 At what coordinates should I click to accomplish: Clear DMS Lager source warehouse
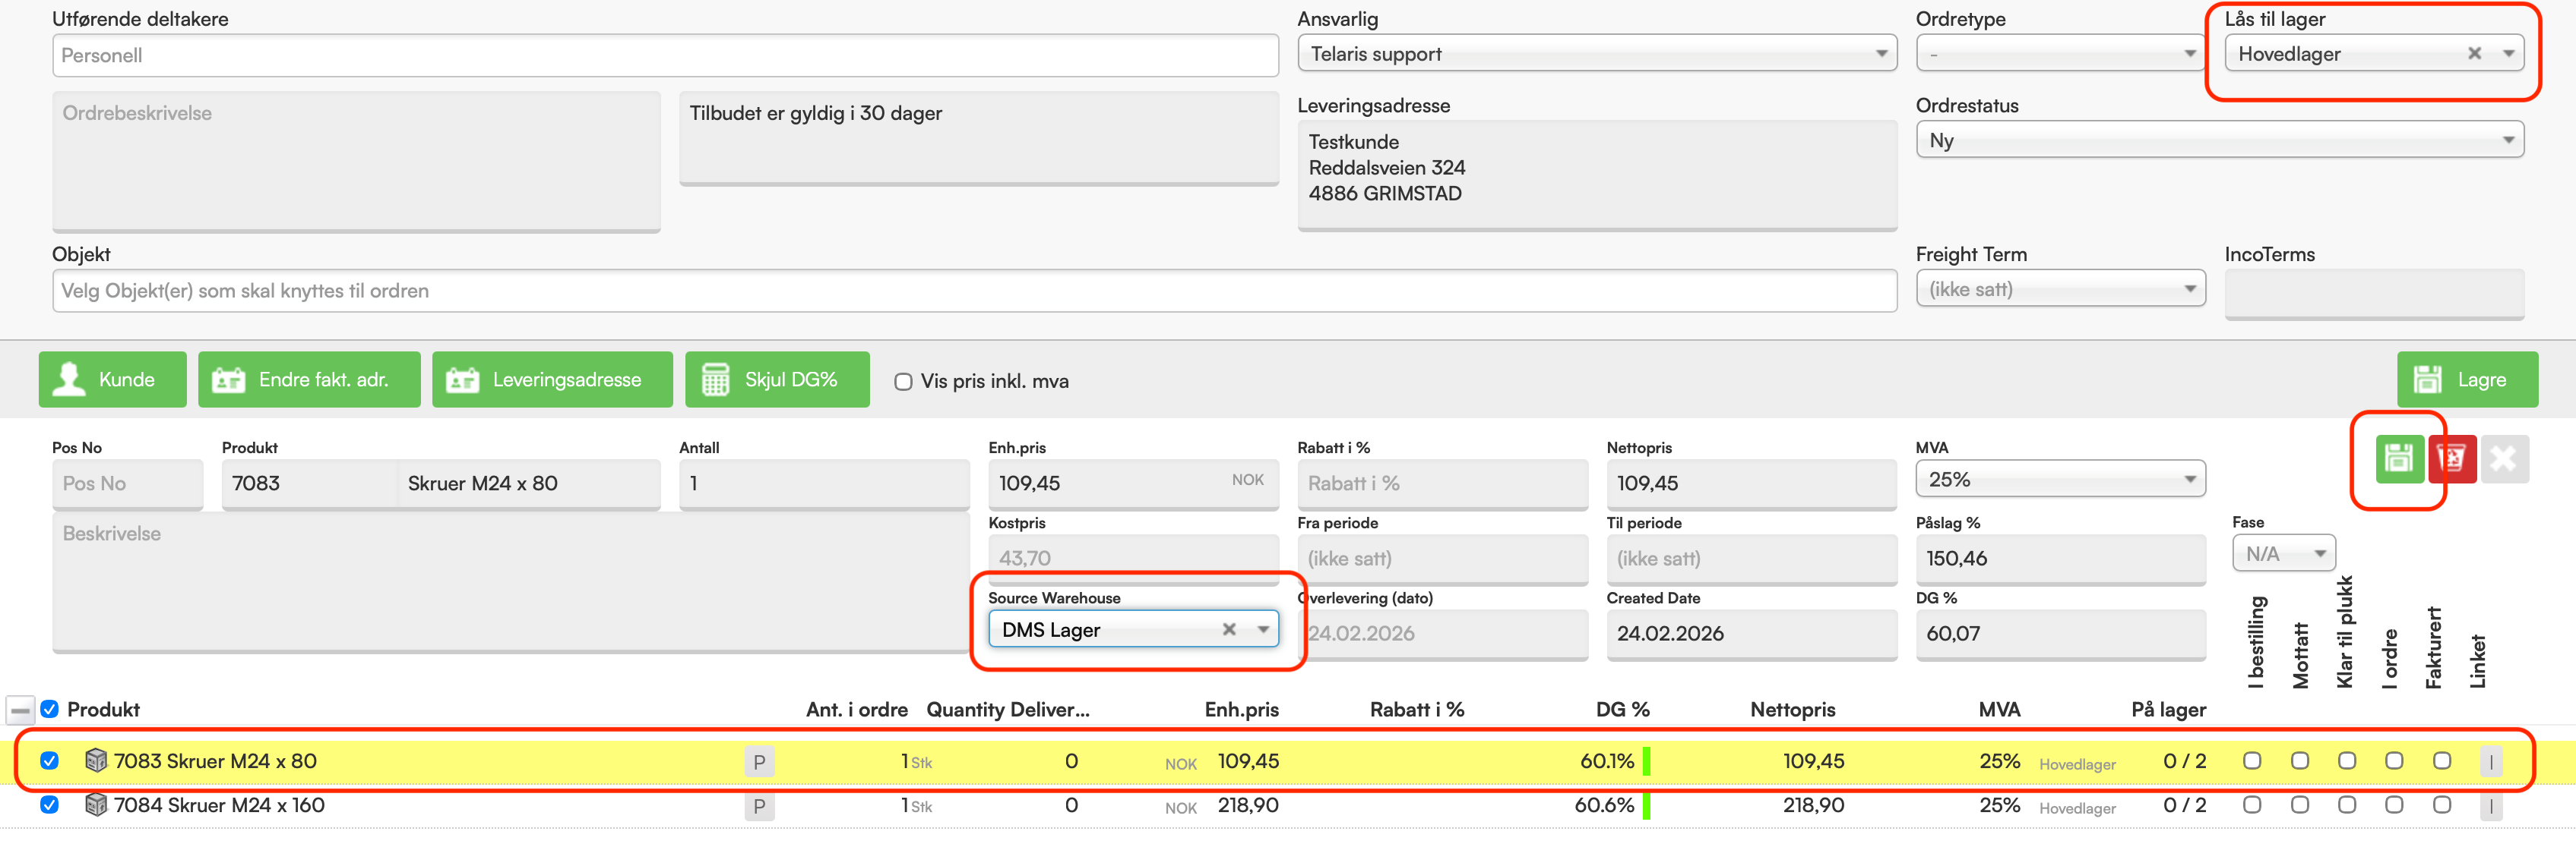point(1229,629)
